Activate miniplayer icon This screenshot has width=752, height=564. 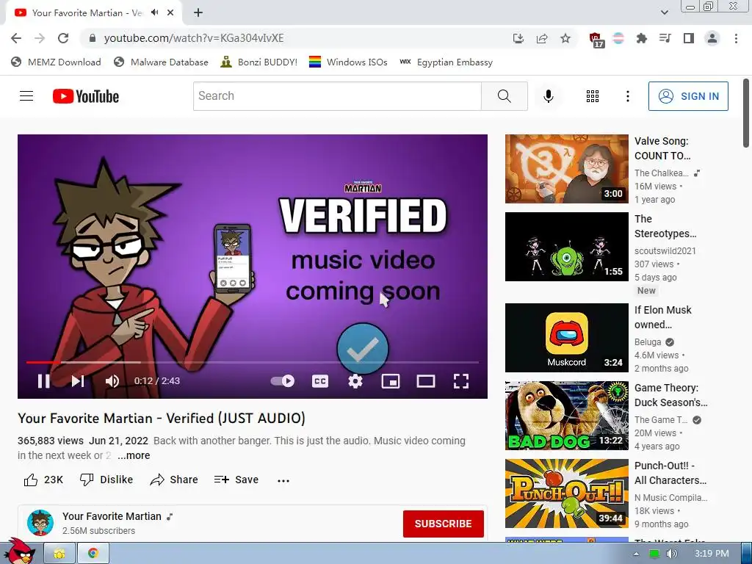pos(391,381)
